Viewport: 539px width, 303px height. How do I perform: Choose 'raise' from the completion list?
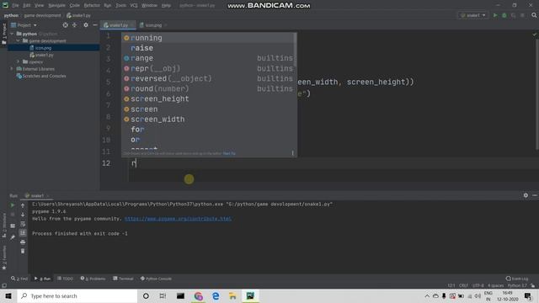click(208, 48)
